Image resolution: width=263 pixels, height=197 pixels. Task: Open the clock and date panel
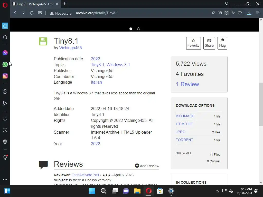tap(245, 191)
